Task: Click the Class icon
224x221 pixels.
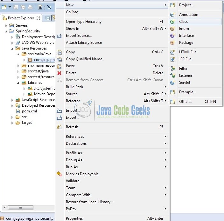Action: pos(172,22)
